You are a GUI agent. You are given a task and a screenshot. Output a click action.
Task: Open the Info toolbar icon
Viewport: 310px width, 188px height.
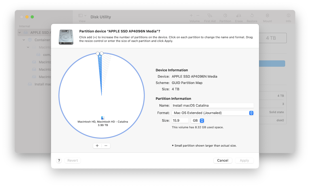coord(288,15)
